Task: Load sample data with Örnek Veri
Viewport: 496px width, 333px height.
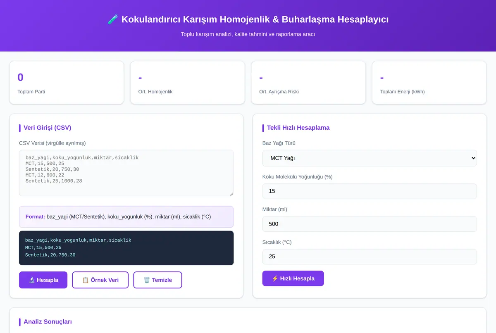Action: (100, 280)
